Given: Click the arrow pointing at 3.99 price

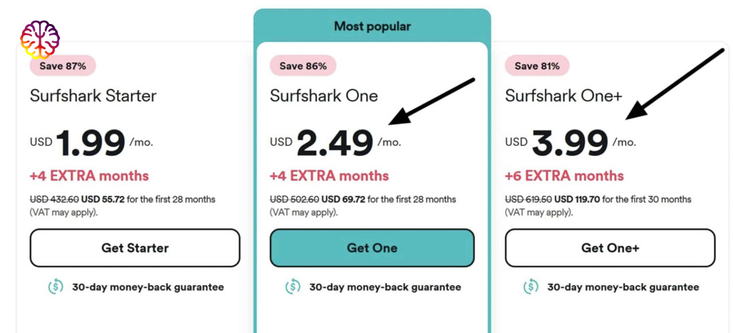Looking at the screenshot, I should click(674, 84).
